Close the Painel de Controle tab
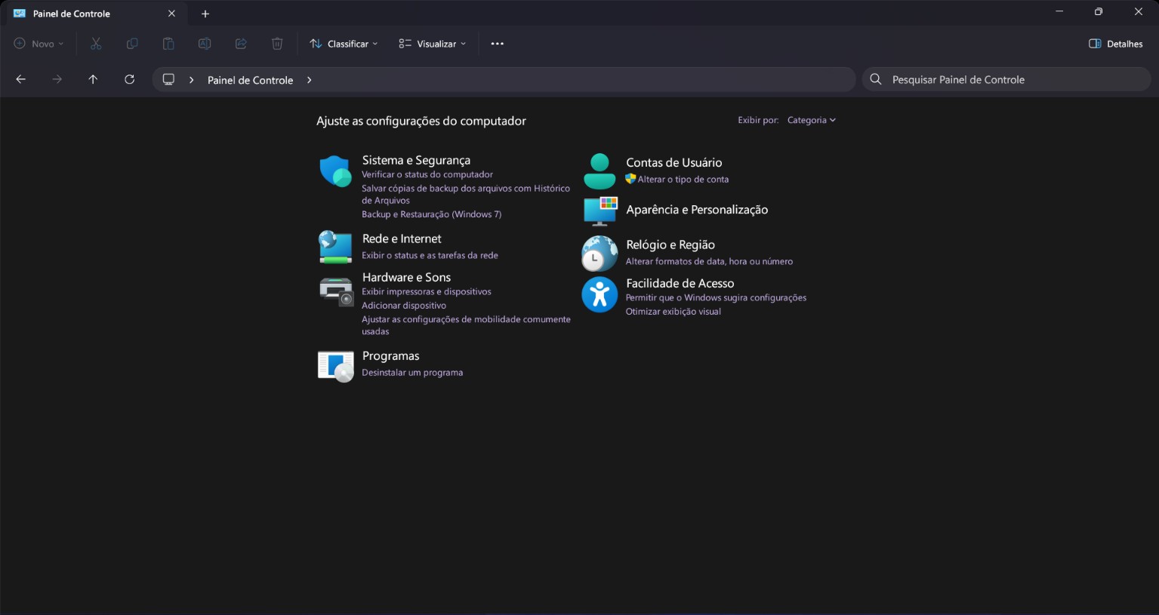Image resolution: width=1159 pixels, height=615 pixels. pyautogui.click(x=171, y=14)
